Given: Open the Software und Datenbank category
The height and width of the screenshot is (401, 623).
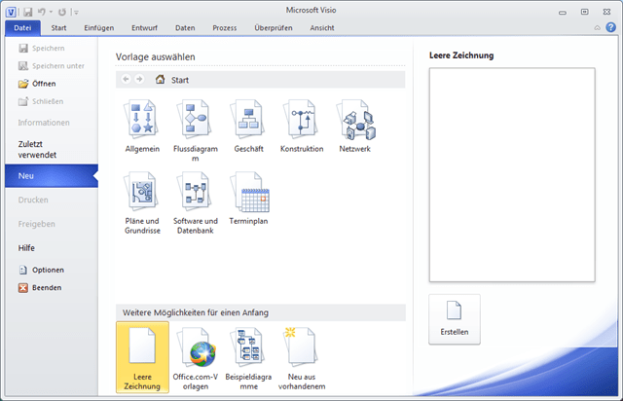Looking at the screenshot, I should 195,202.
